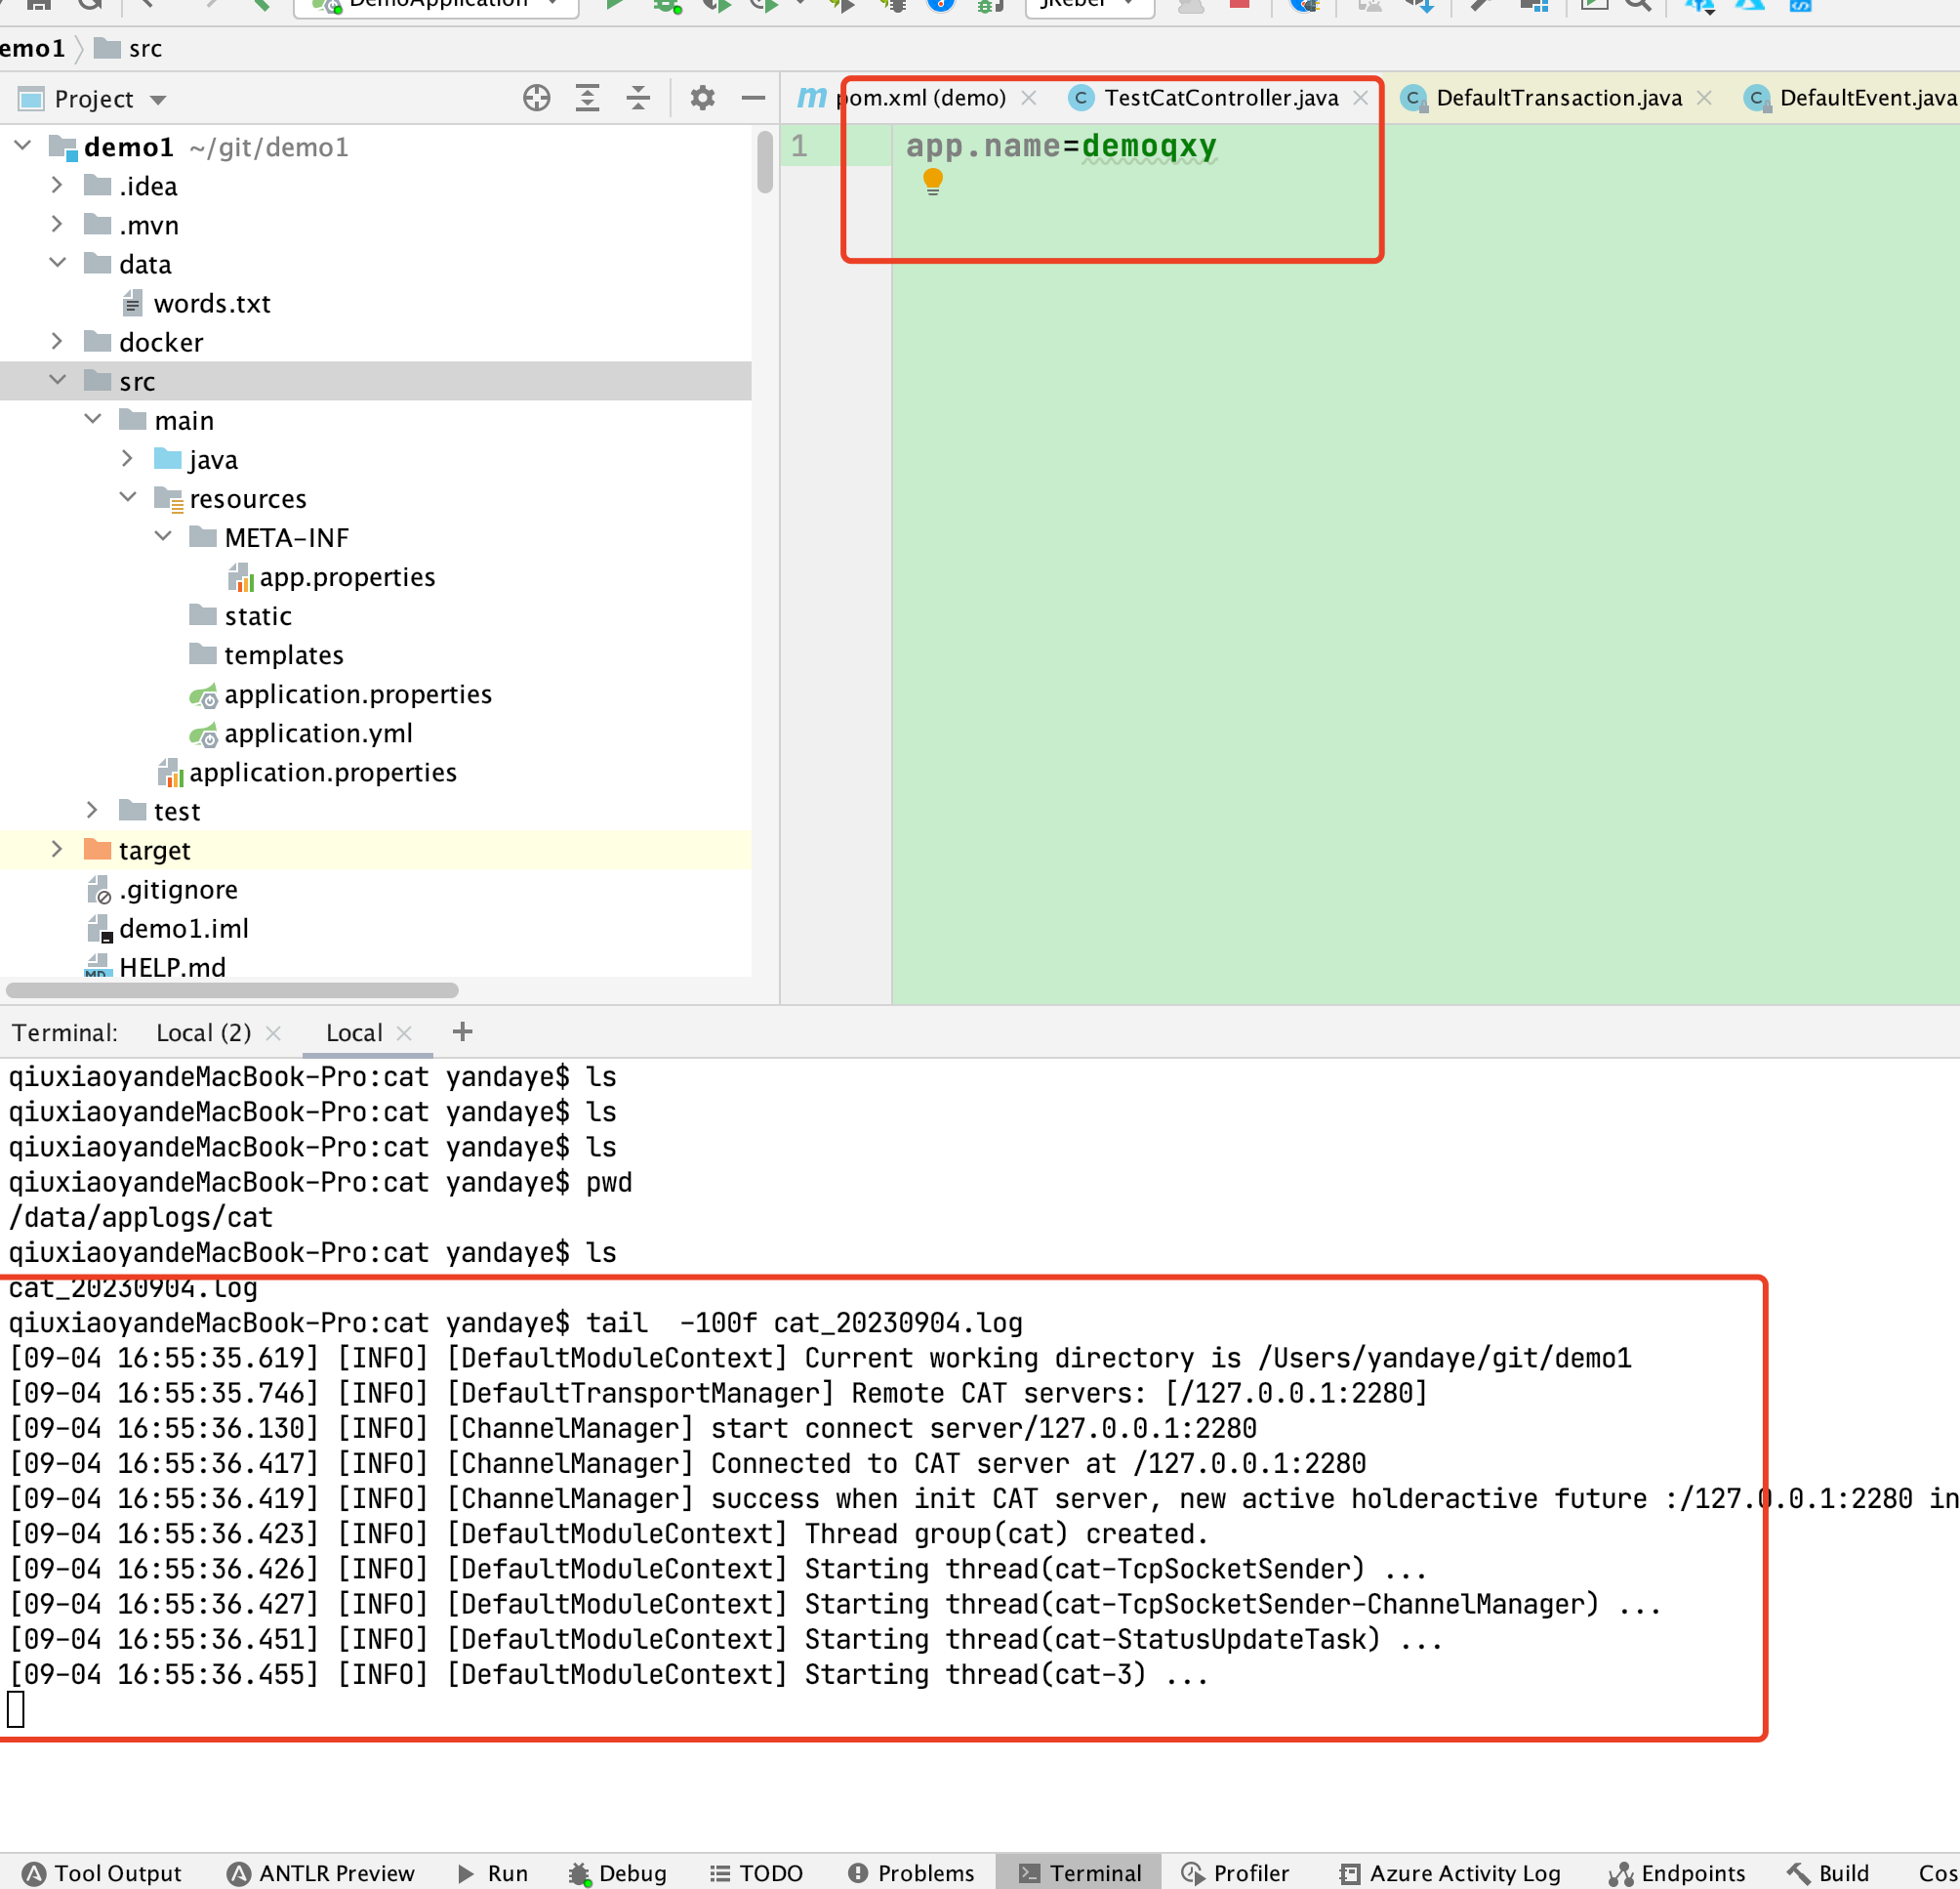1960x1889 pixels.
Task: Switch to the TestCatController.java tab
Action: (x=1220, y=98)
